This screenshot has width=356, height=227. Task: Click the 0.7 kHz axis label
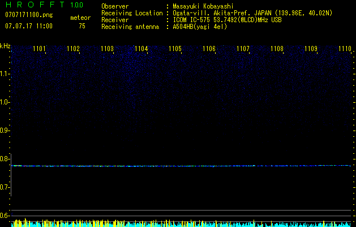pyautogui.click(x=5, y=187)
